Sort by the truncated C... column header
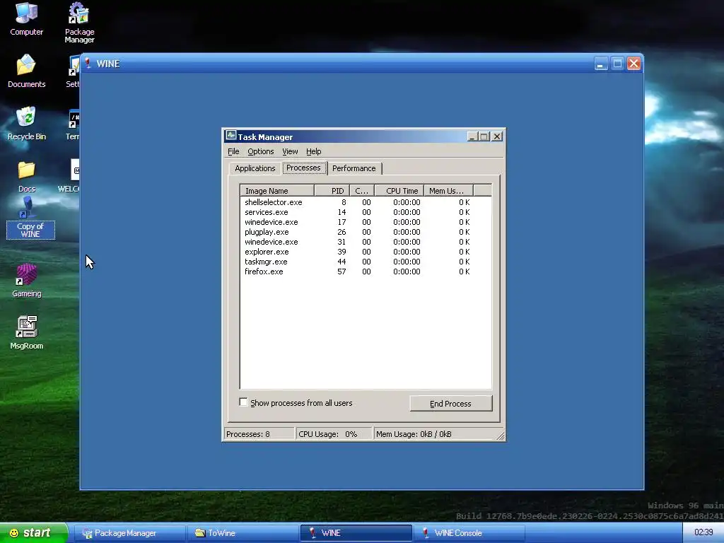724x543 pixels. tap(362, 191)
